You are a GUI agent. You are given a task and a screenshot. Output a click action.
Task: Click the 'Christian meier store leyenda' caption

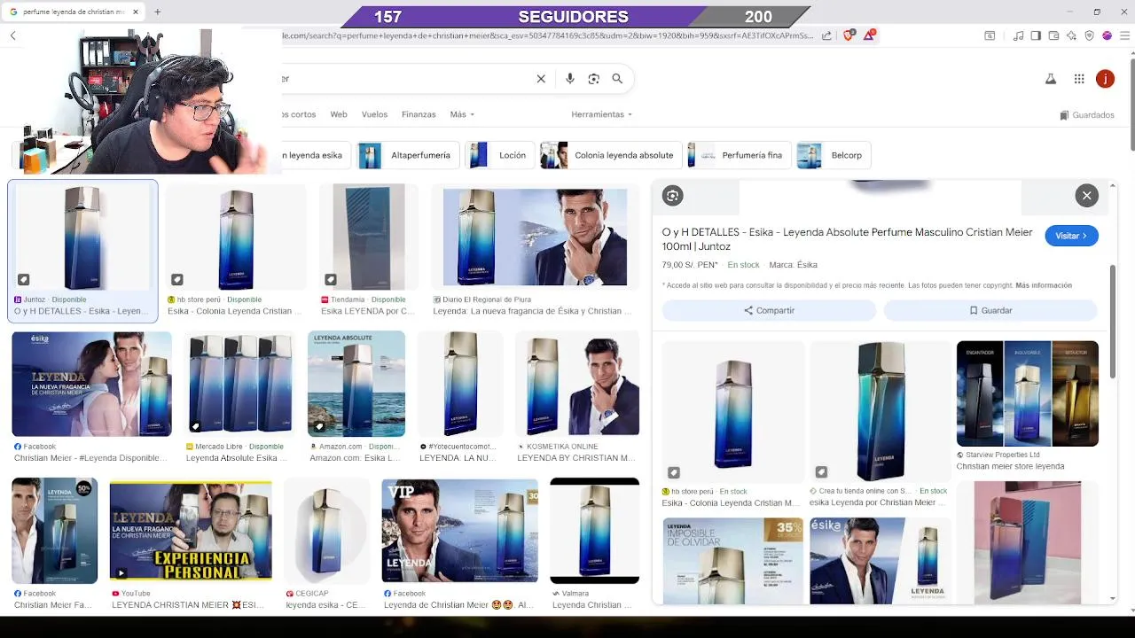tap(1010, 466)
